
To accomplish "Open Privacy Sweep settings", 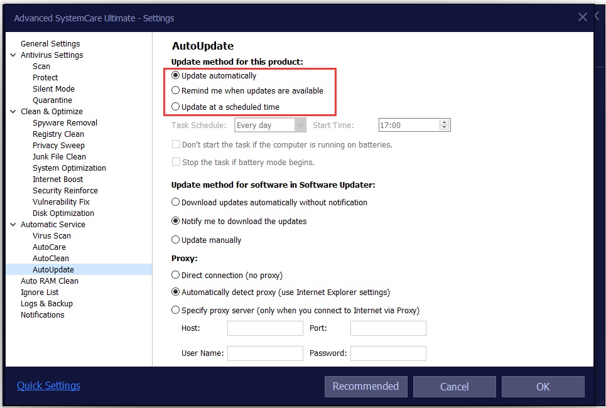I will pos(58,145).
